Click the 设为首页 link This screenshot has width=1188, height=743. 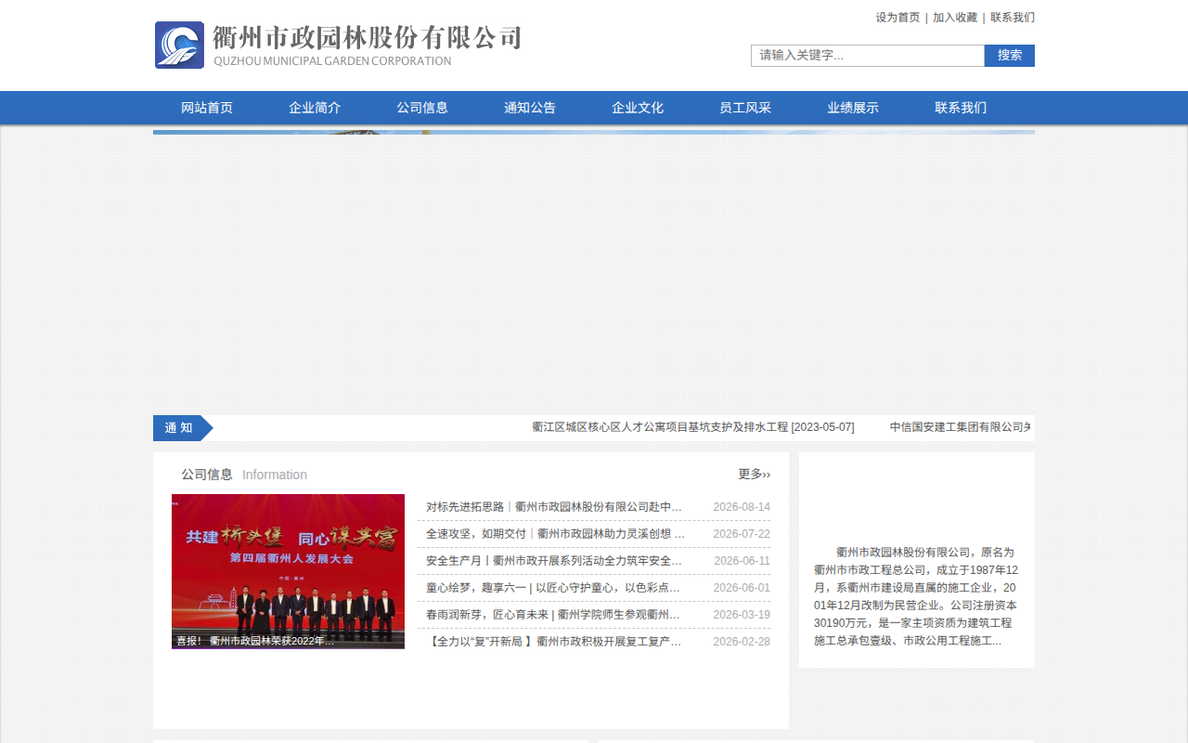coord(897,18)
